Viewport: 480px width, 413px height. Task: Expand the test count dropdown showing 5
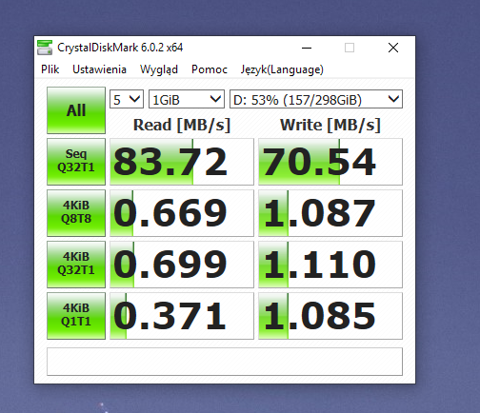[x=127, y=99]
